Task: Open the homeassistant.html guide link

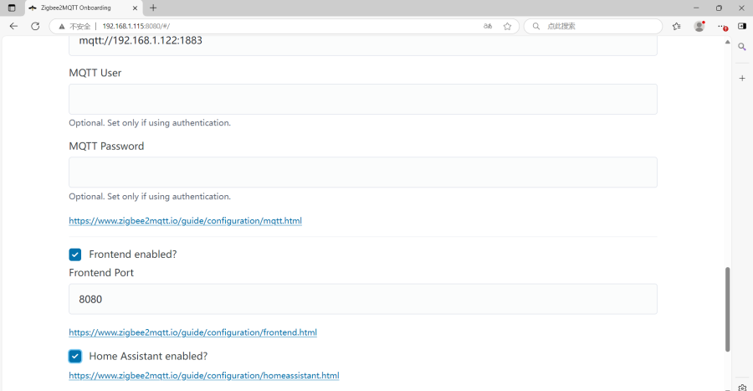Action: tap(203, 375)
